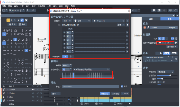The width and height of the screenshot is (180, 107).
Task: Toggle visibility eye for track 1 E.Guitar
Action: click(x=33, y=90)
